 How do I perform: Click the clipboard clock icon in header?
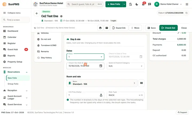click(130, 4)
